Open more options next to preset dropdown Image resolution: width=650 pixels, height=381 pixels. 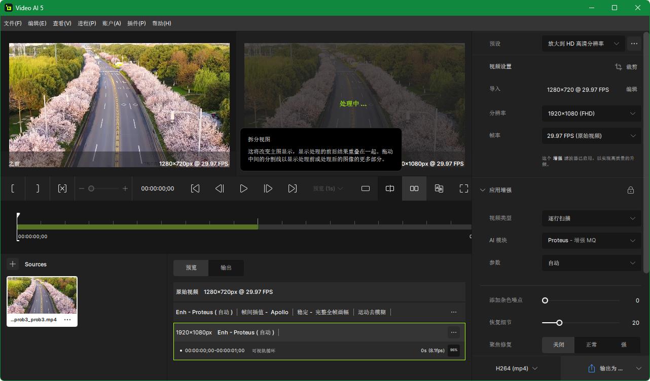click(634, 44)
